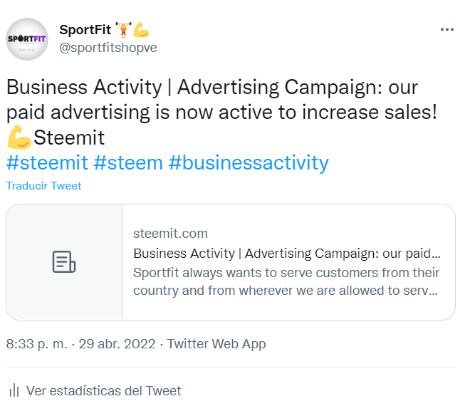Open the three-dot more options menu
This screenshot has width=470, height=411.
[447, 29]
